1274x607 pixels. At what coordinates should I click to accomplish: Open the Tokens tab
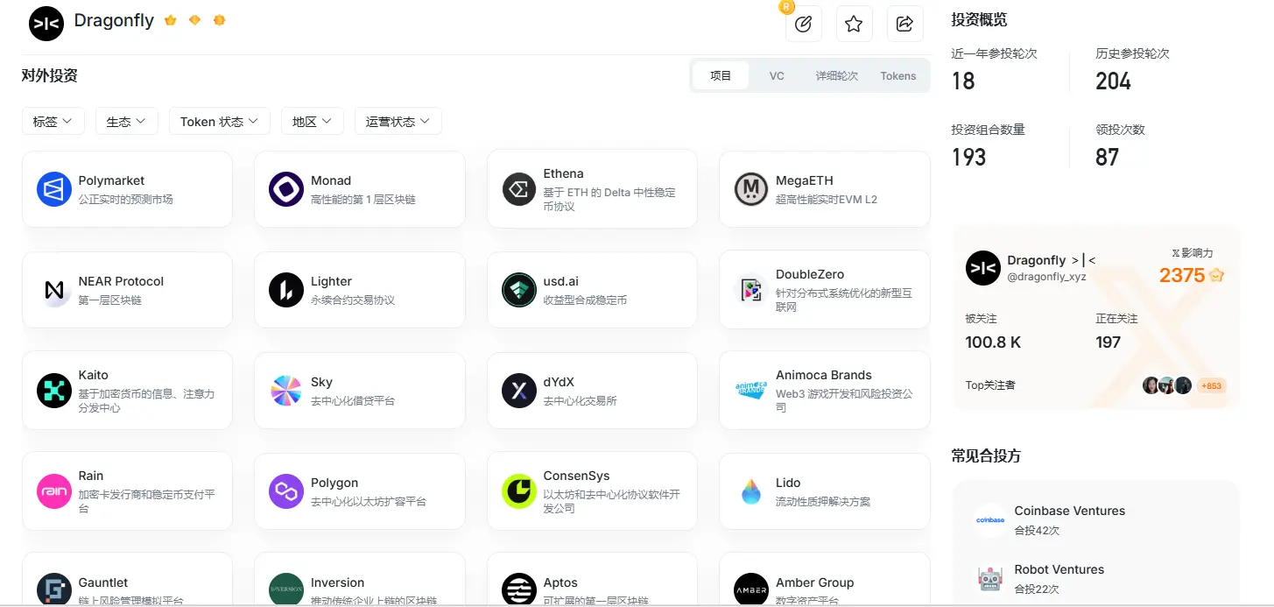point(897,75)
